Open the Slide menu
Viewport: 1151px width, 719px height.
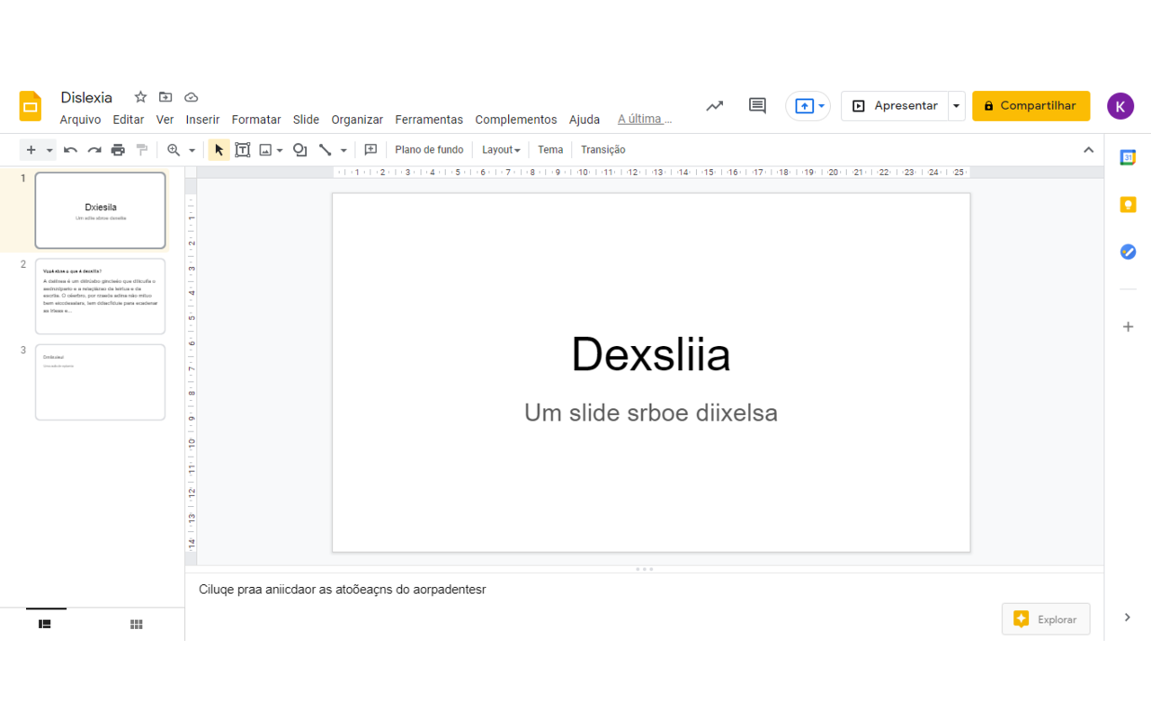pyautogui.click(x=306, y=120)
